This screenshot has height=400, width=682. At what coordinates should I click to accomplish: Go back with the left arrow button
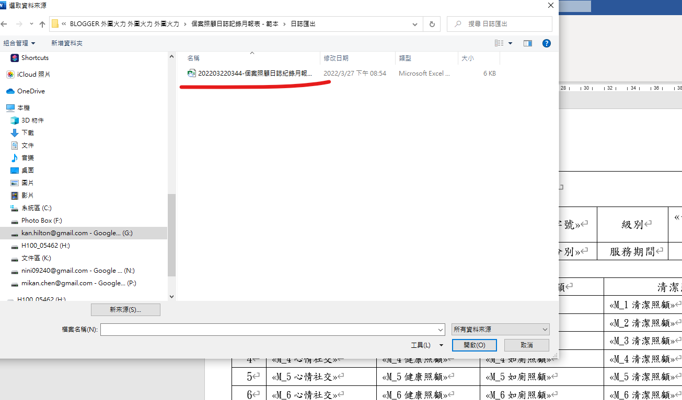click(5, 24)
